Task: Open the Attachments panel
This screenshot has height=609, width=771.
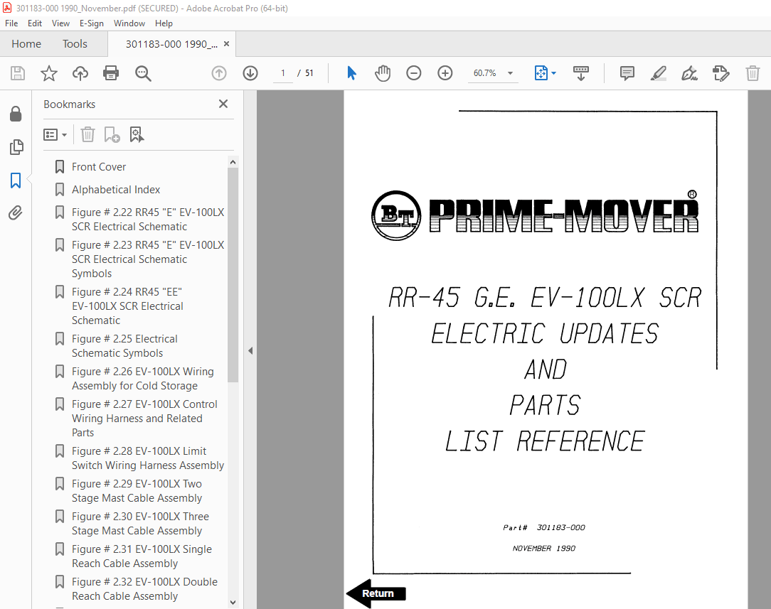Action: click(16, 212)
